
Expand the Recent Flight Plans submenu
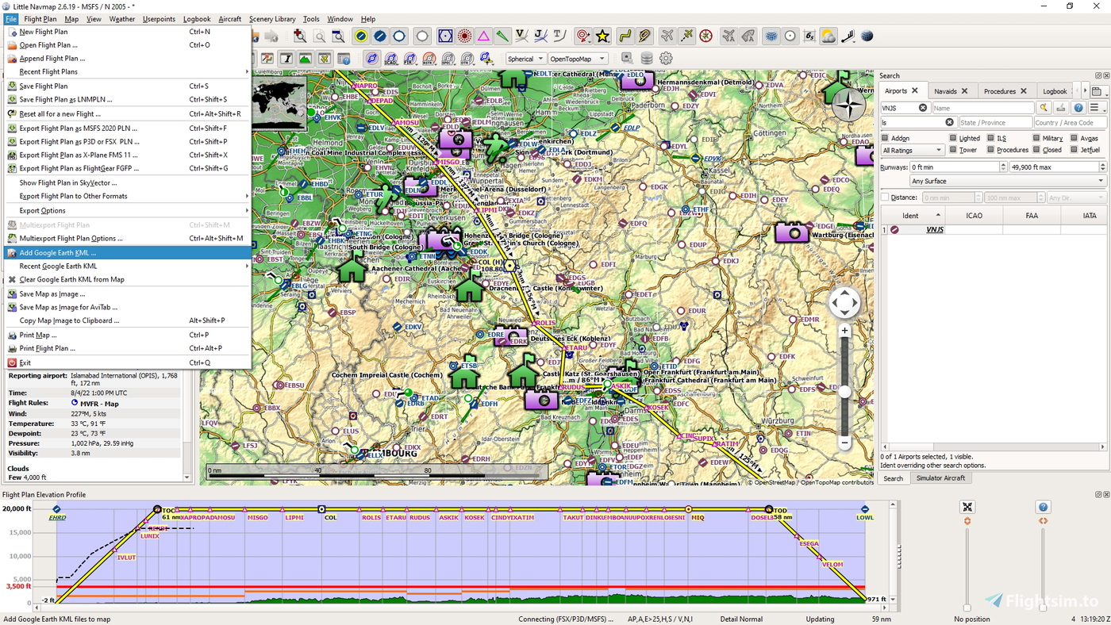(127, 71)
